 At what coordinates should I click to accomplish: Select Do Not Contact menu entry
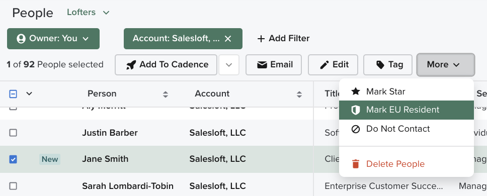tap(406, 129)
